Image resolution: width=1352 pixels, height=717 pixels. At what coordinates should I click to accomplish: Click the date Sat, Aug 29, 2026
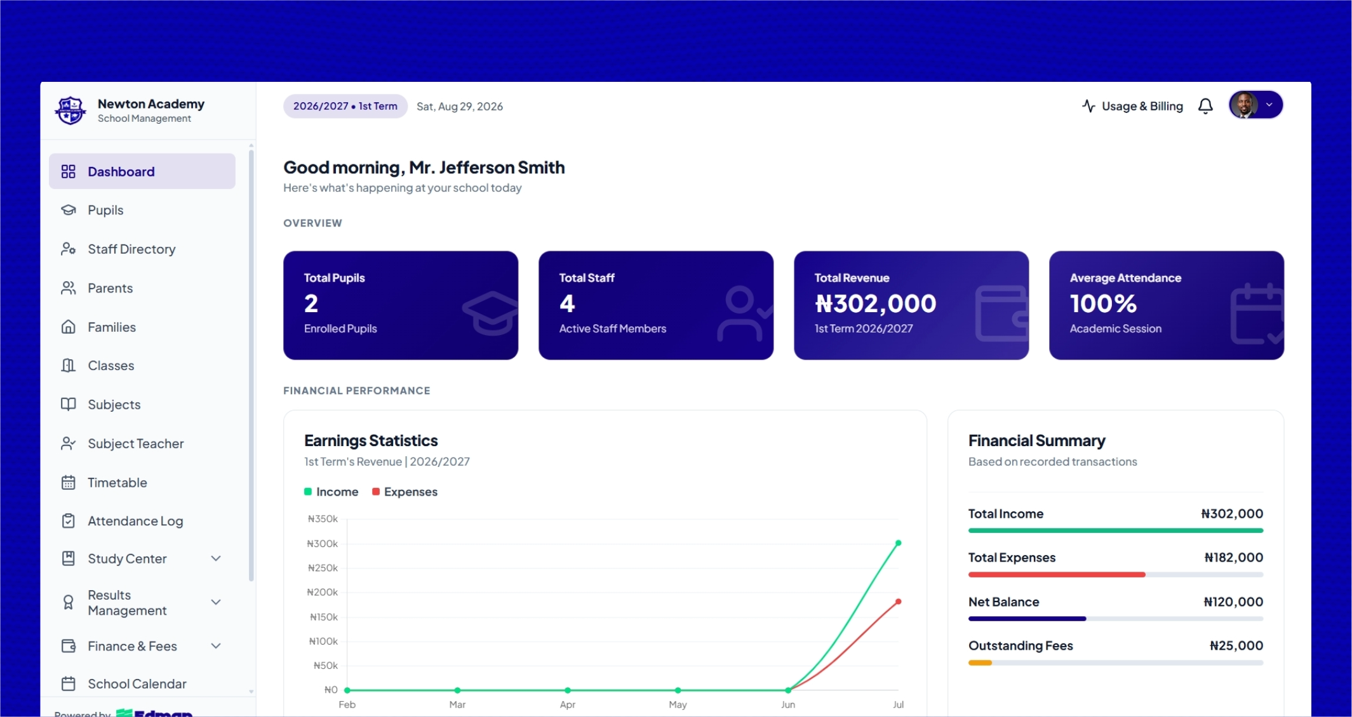point(460,107)
